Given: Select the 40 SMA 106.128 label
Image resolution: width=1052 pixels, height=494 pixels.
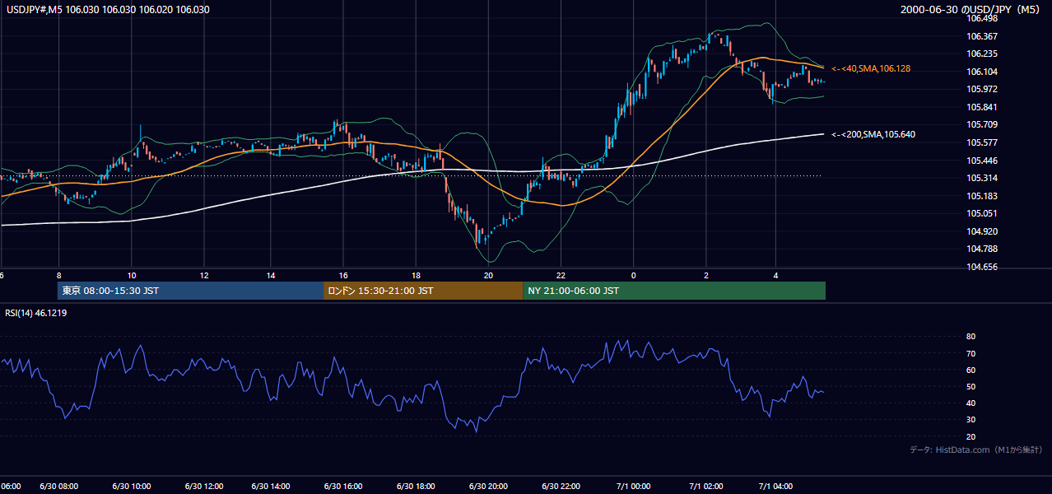Looking at the screenshot, I should (x=871, y=69).
